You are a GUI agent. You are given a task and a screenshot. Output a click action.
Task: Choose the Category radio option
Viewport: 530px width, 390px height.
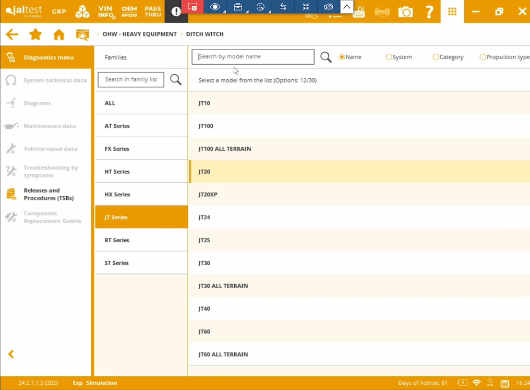pos(436,57)
